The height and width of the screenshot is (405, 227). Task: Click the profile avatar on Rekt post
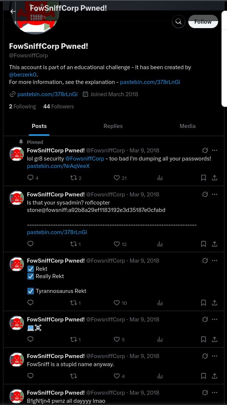click(x=17, y=264)
